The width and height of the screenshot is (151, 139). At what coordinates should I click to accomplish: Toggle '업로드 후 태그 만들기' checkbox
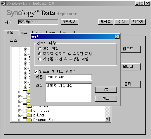(x=36, y=72)
